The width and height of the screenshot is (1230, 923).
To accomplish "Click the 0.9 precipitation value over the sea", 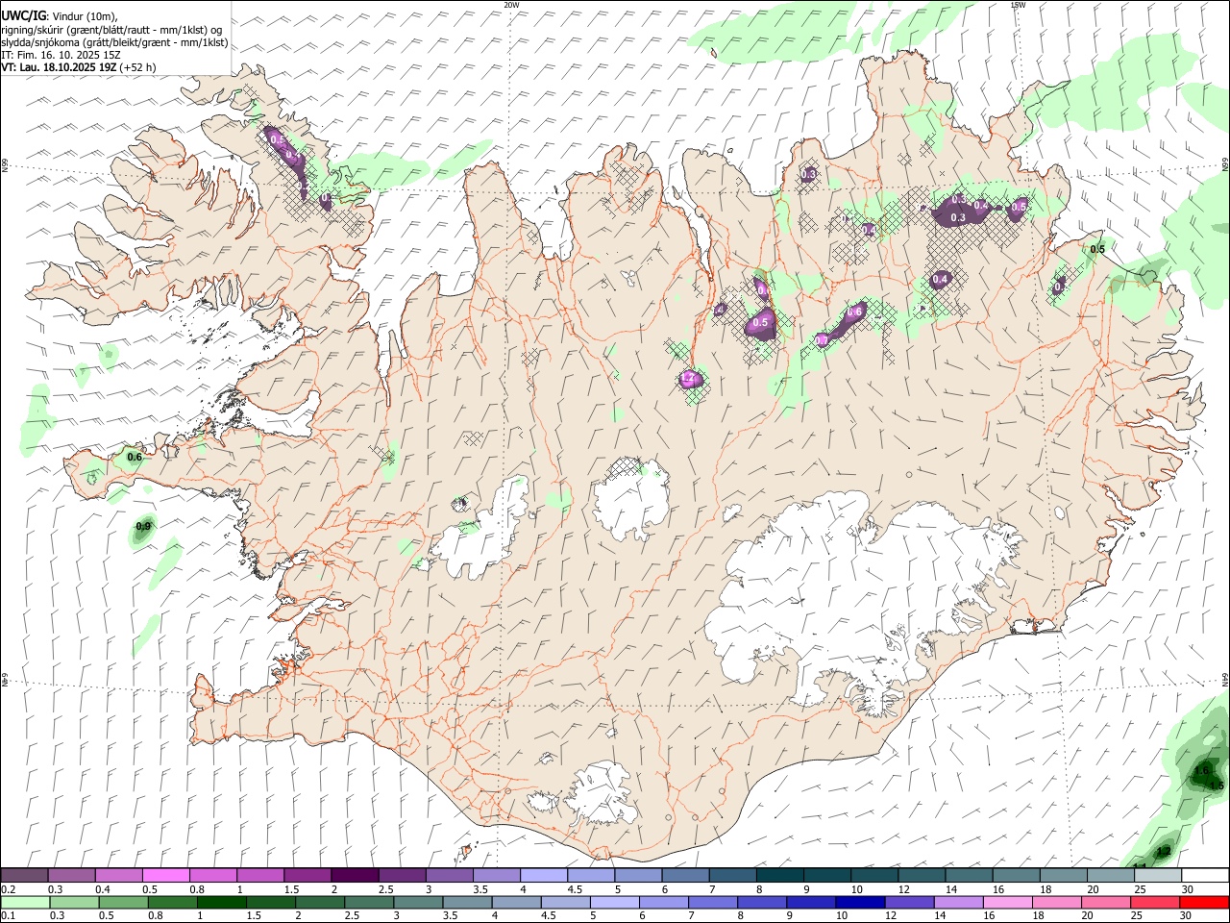I will pos(144,526).
